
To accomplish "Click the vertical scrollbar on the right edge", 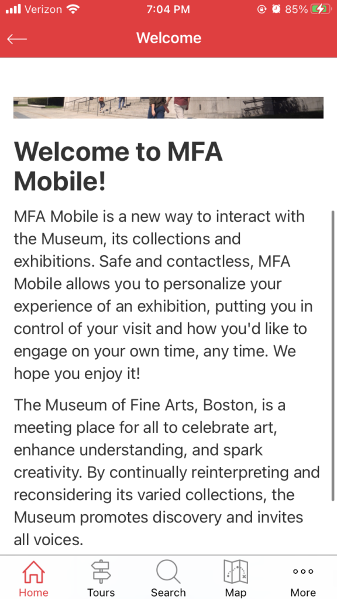I will click(333, 355).
